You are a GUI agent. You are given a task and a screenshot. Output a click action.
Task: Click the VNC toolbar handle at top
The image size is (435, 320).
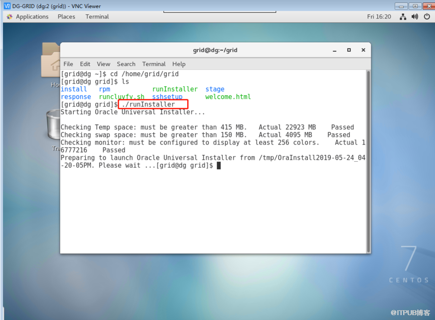coord(220,12)
